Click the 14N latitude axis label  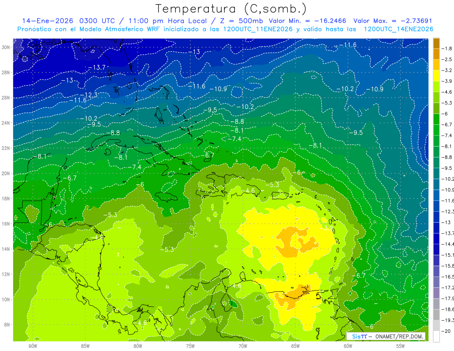pos(6,249)
